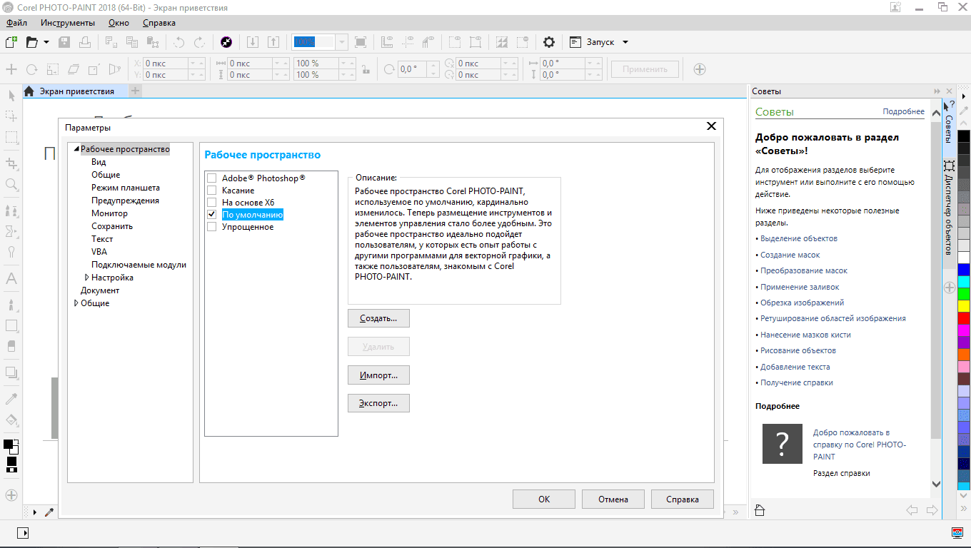This screenshot has height=548, width=971.
Task: Switch to the Экран приветствия tab
Action: [76, 91]
